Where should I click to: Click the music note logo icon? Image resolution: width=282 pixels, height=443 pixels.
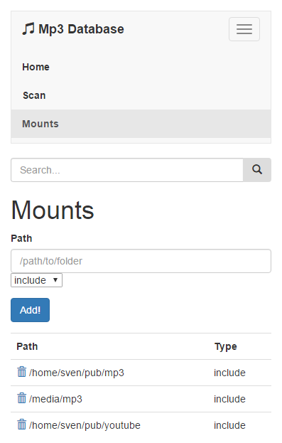(28, 29)
